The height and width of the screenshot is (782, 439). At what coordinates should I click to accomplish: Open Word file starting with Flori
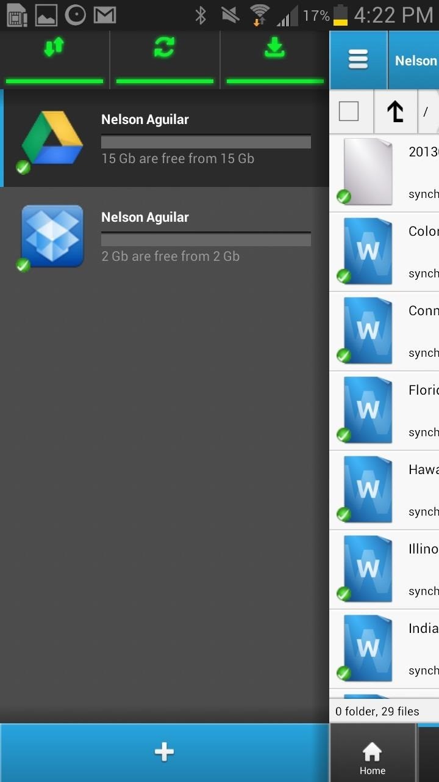pos(368,410)
